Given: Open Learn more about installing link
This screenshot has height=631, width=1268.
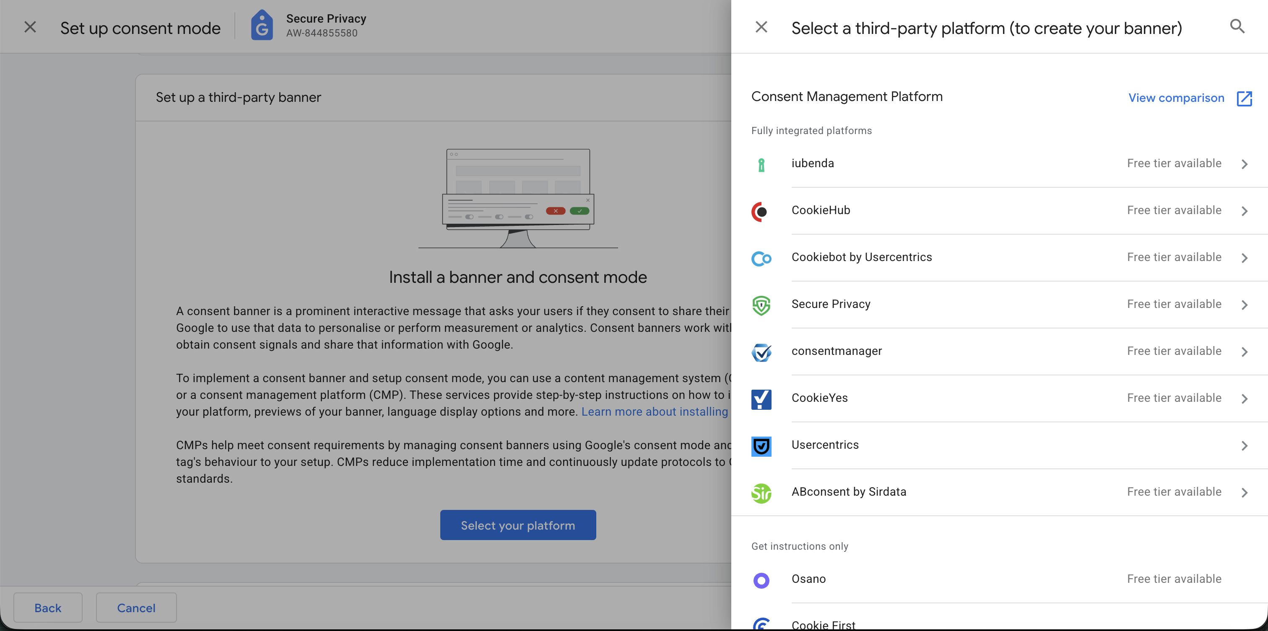Looking at the screenshot, I should (x=655, y=412).
